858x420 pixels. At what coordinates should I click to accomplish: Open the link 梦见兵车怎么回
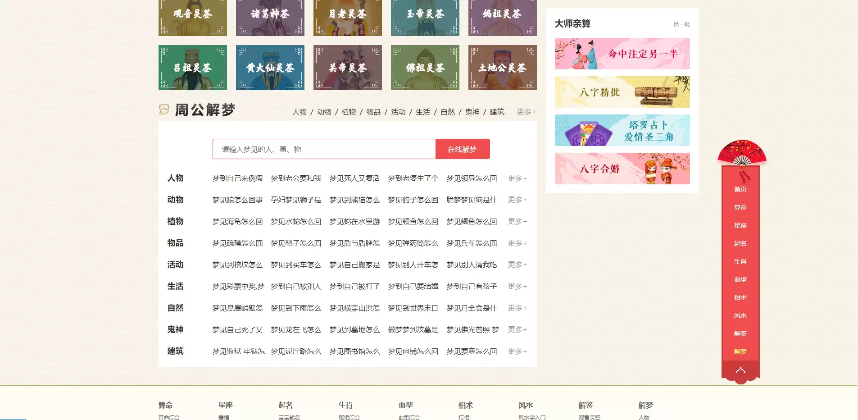pos(472,243)
